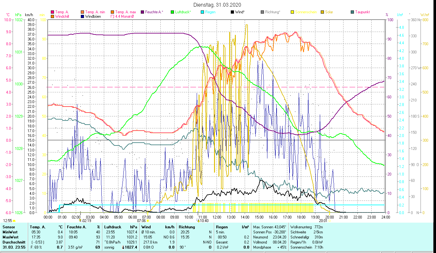Click the green Luftdruck legend square
The width and height of the screenshot is (436, 253).
[x=172, y=12]
